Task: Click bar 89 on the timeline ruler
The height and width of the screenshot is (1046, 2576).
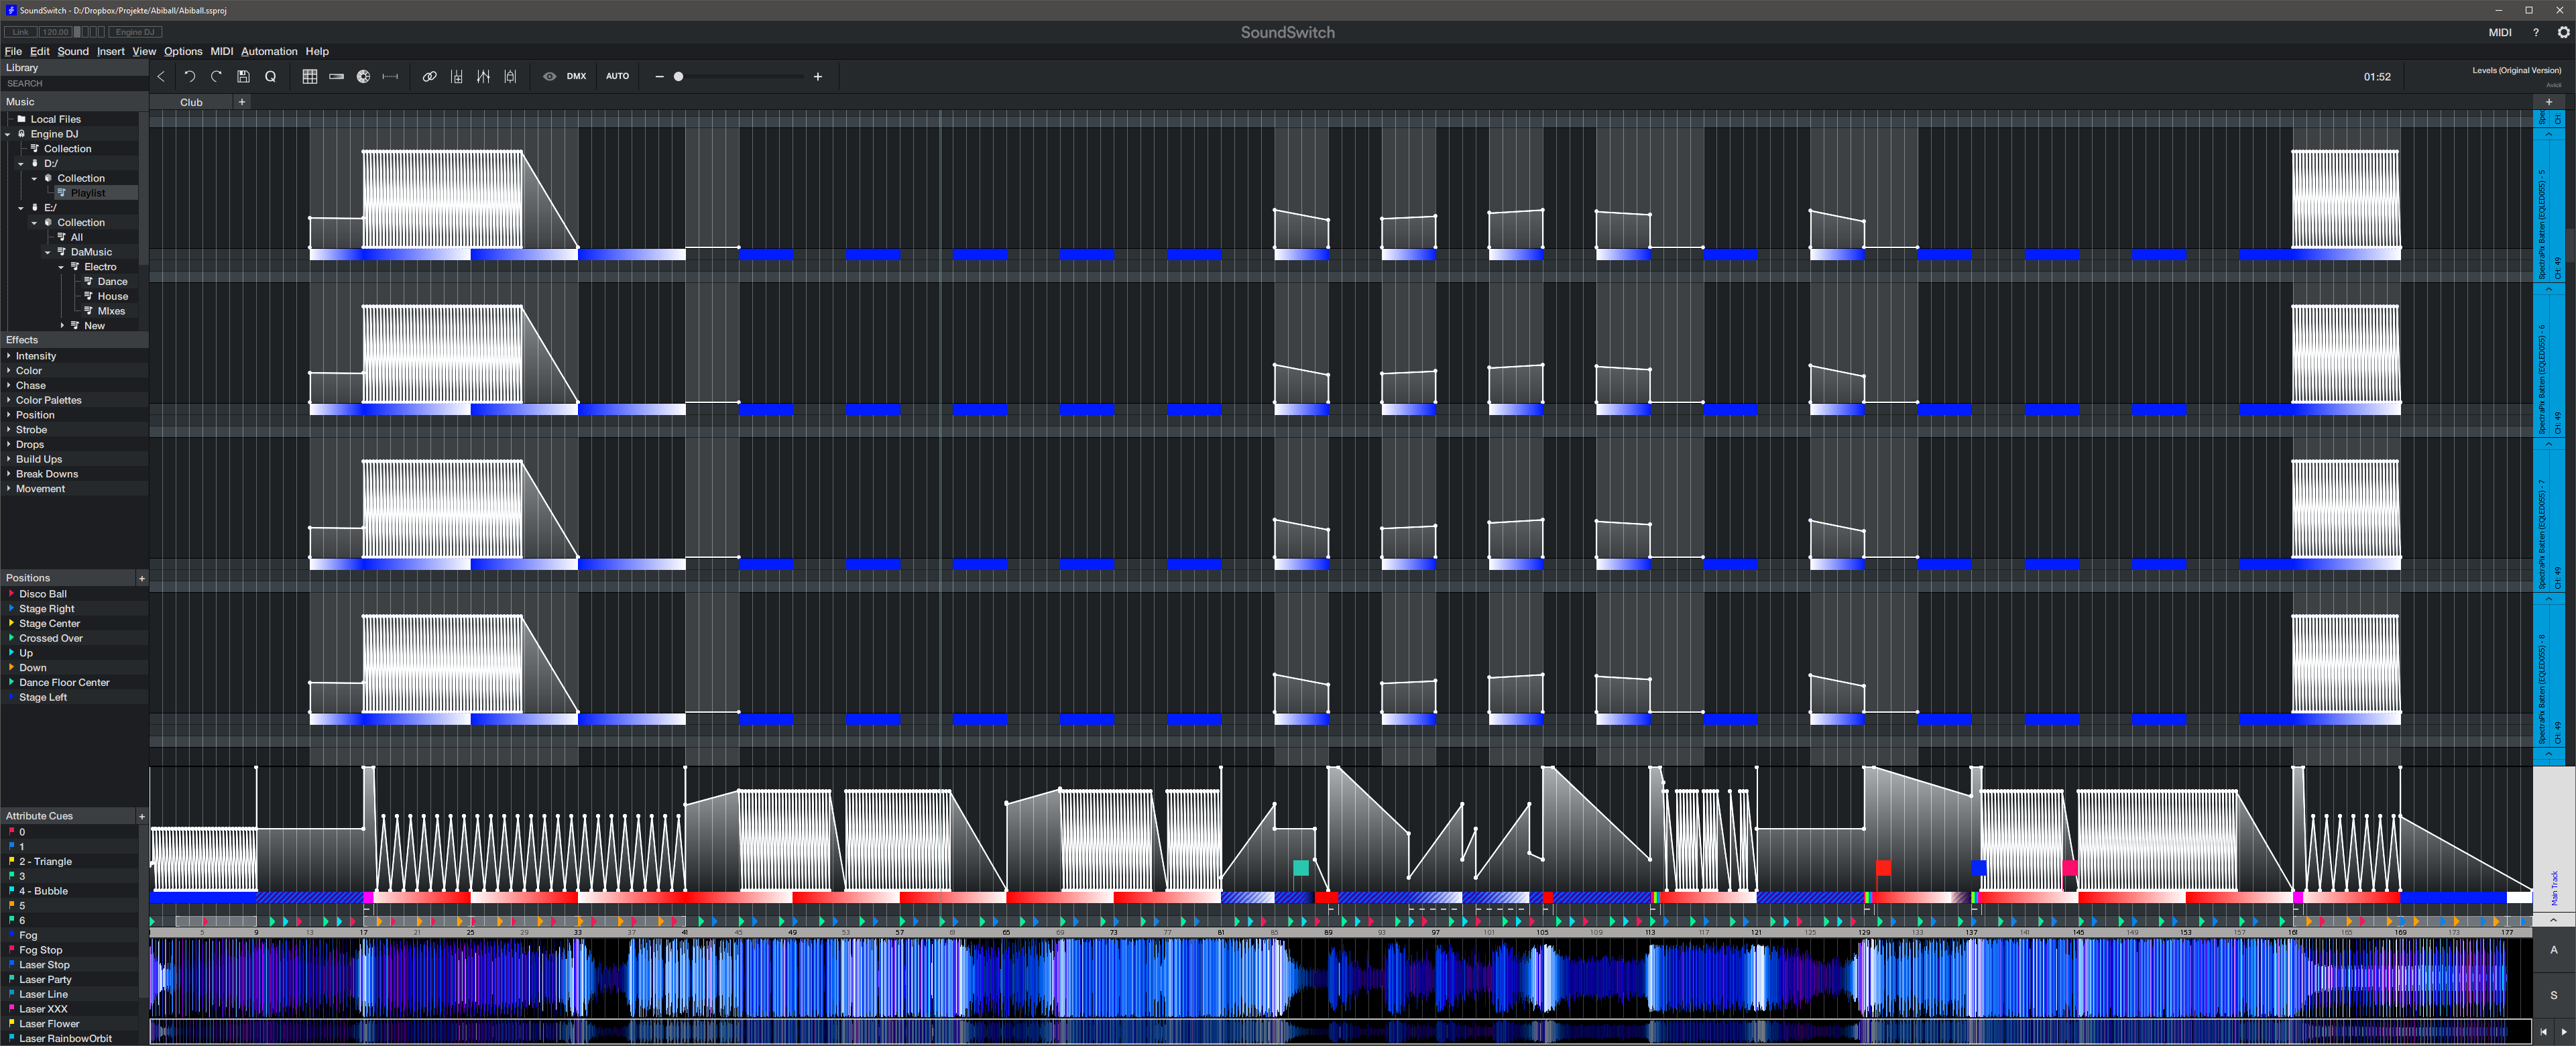Action: coord(1328,932)
